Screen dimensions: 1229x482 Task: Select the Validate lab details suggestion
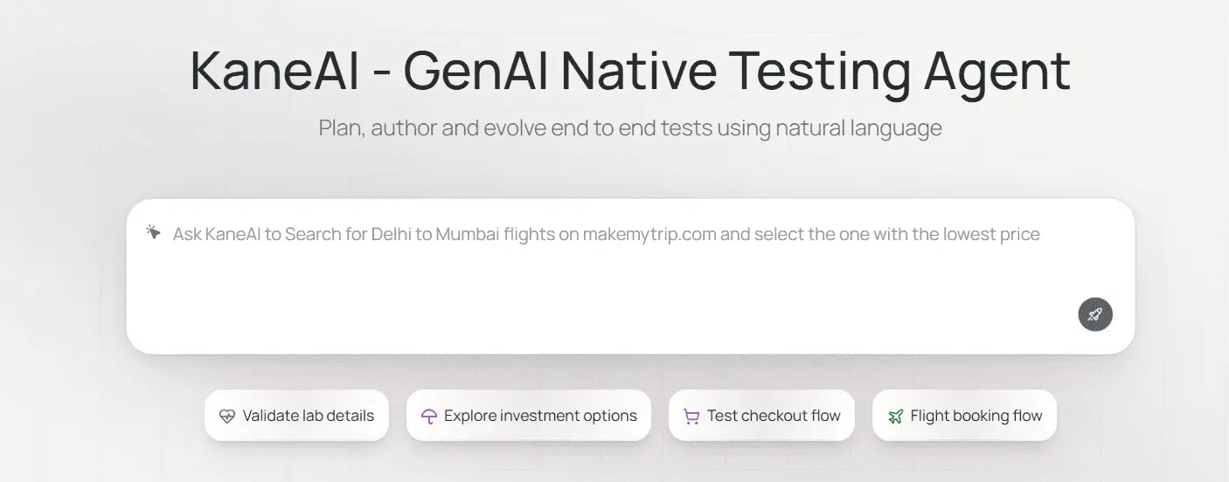pos(296,416)
